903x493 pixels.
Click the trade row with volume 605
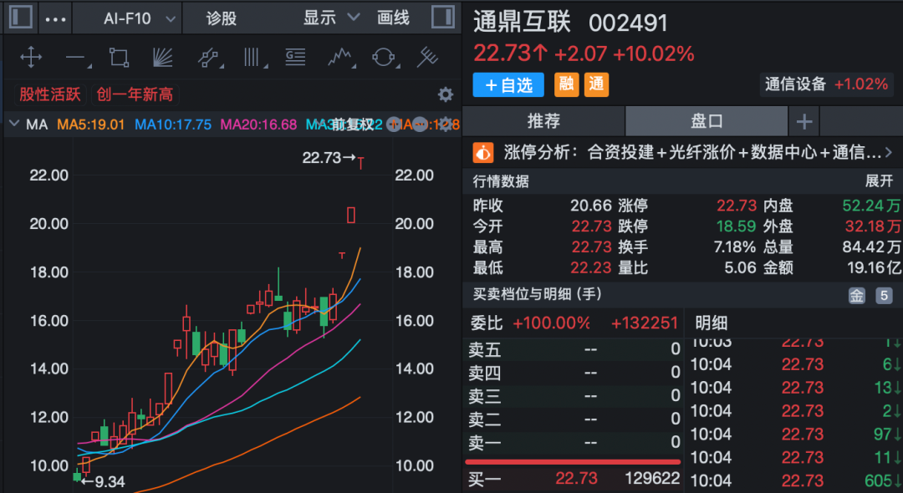(796, 480)
